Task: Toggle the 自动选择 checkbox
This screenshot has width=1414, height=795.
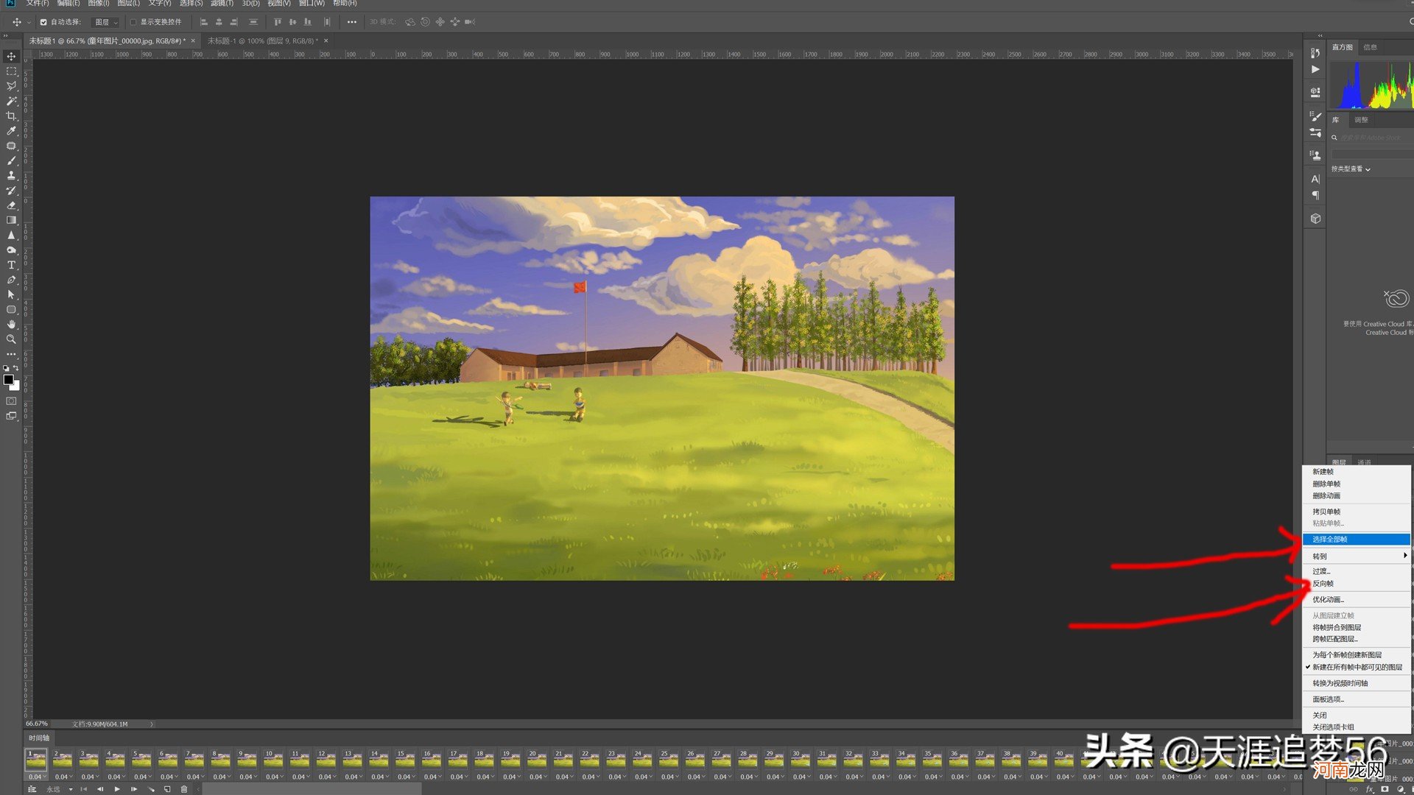Action: coord(43,22)
